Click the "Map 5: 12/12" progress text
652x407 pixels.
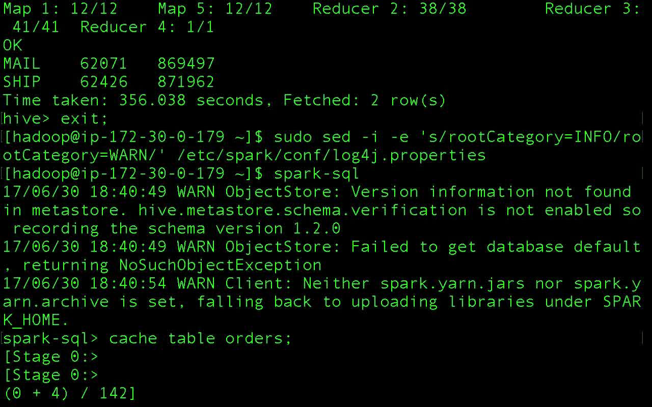[x=215, y=9]
